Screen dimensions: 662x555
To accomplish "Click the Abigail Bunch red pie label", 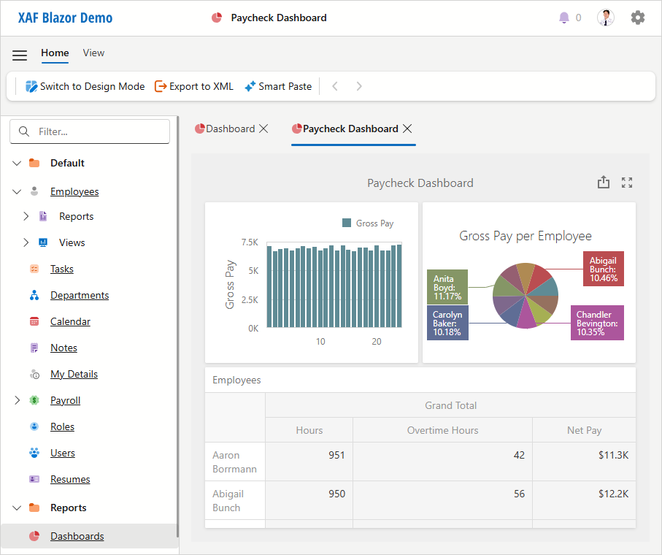I will coord(604,269).
